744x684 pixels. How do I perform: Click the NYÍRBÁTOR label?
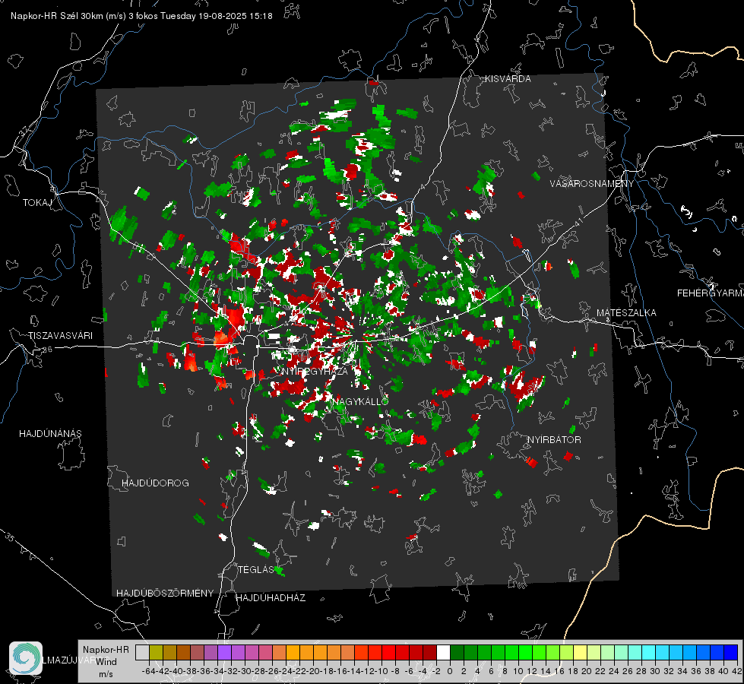pos(554,440)
